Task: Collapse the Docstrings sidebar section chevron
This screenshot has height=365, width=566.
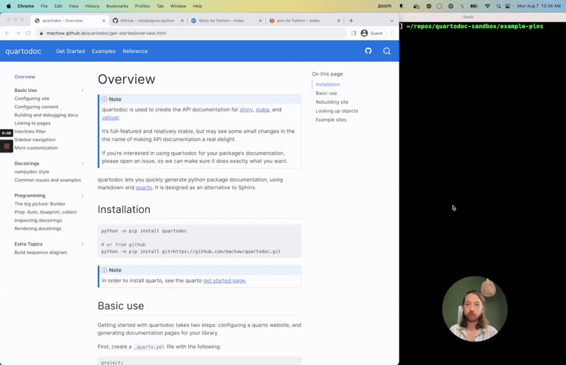Action: [82, 164]
